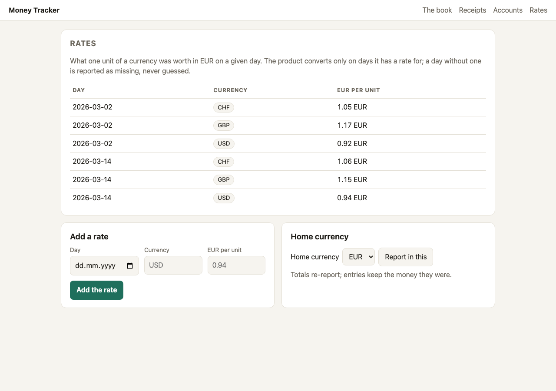556x391 pixels.
Task: Expand the Home currency EUR dropdown
Action: [358, 257]
